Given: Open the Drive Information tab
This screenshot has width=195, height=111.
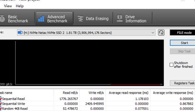Looking at the screenshot, I should point(132,19).
